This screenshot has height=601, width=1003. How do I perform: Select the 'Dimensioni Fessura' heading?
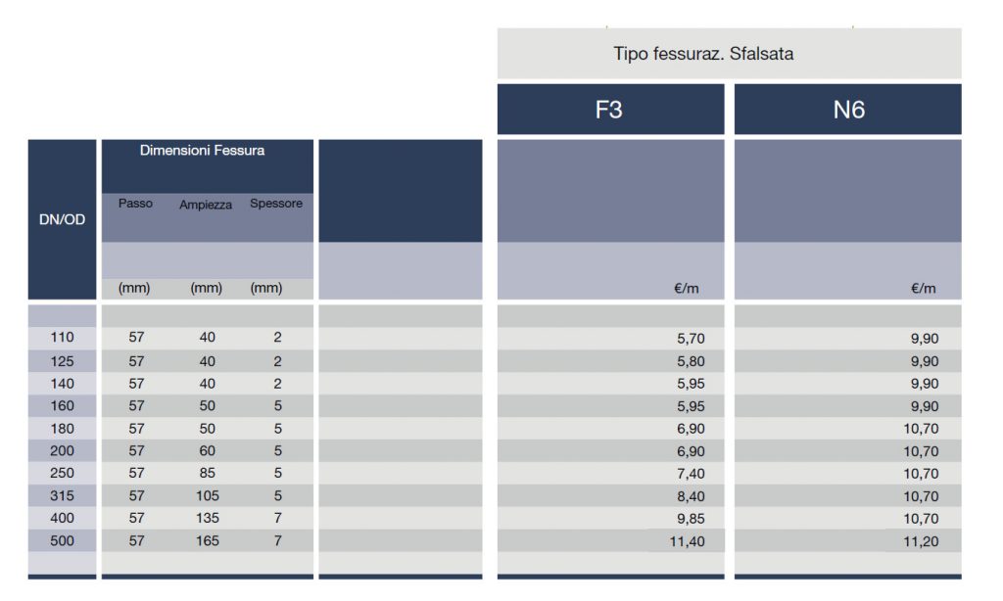(203, 151)
